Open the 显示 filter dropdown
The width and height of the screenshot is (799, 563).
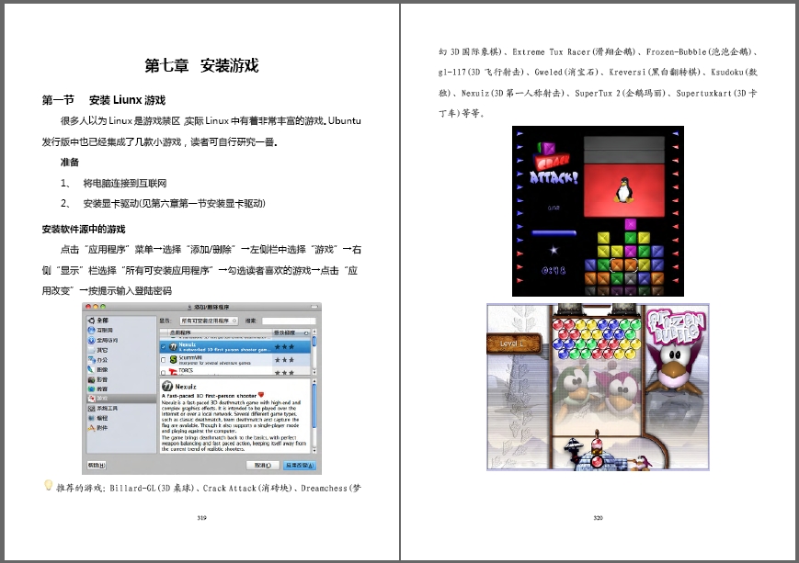coord(209,321)
